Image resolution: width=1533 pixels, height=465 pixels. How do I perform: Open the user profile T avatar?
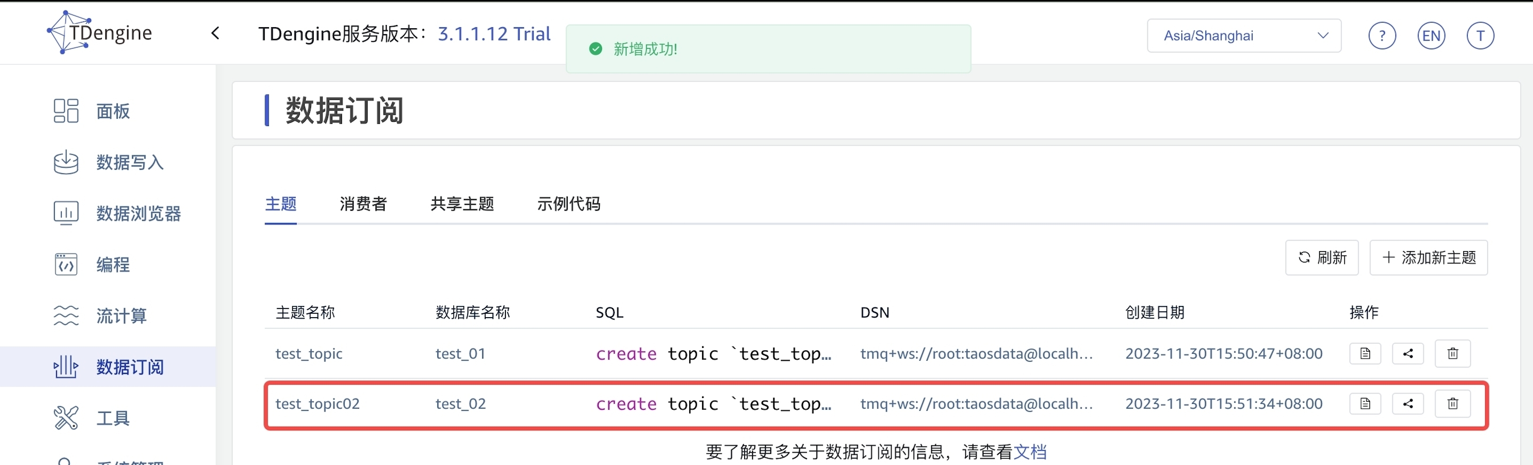click(x=1480, y=36)
